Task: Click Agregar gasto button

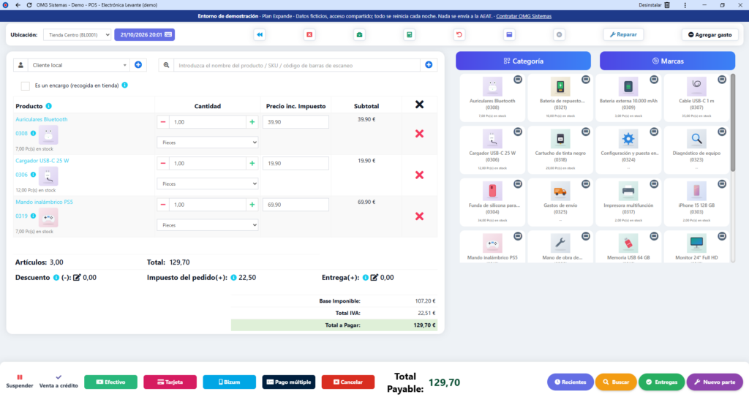Action: pyautogui.click(x=710, y=34)
